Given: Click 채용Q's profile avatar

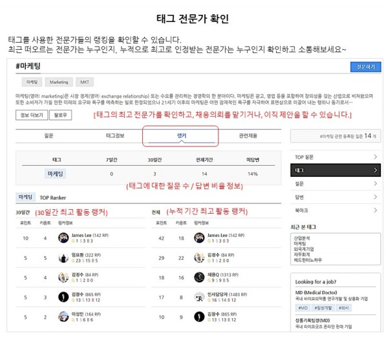Looking at the screenshot, I should pyautogui.click(x=199, y=277).
